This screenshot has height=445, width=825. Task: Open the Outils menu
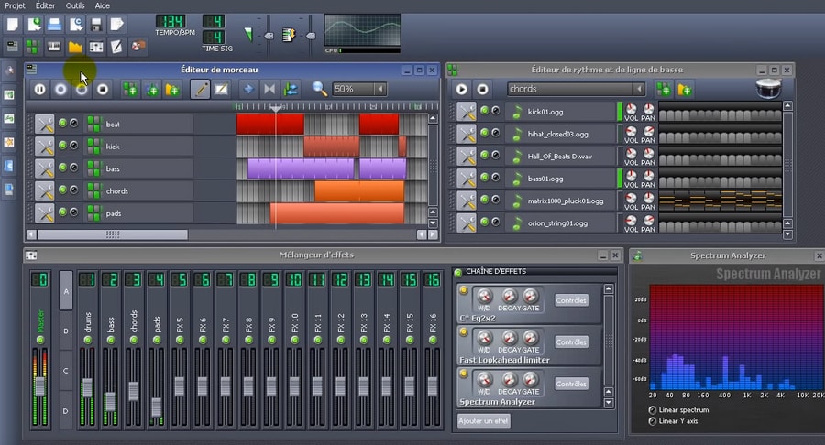click(x=75, y=5)
